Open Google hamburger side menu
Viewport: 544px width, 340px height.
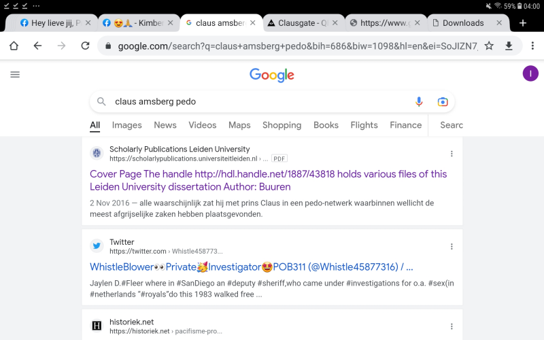pyautogui.click(x=15, y=75)
